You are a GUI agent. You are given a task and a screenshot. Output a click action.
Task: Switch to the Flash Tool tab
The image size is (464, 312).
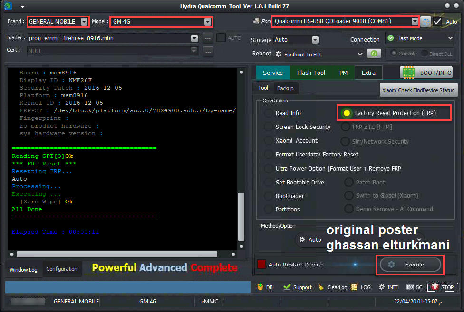(x=311, y=73)
